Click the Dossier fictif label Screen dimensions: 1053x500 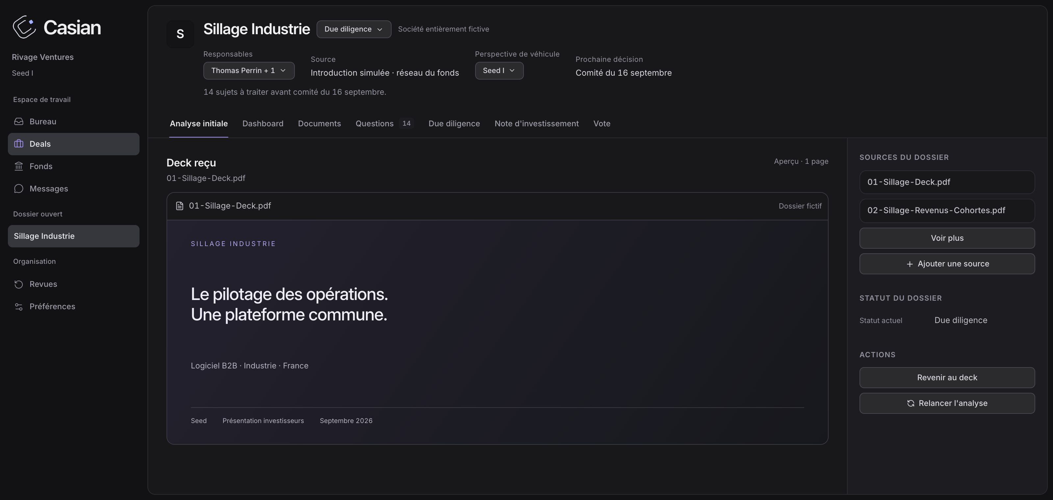(800, 206)
